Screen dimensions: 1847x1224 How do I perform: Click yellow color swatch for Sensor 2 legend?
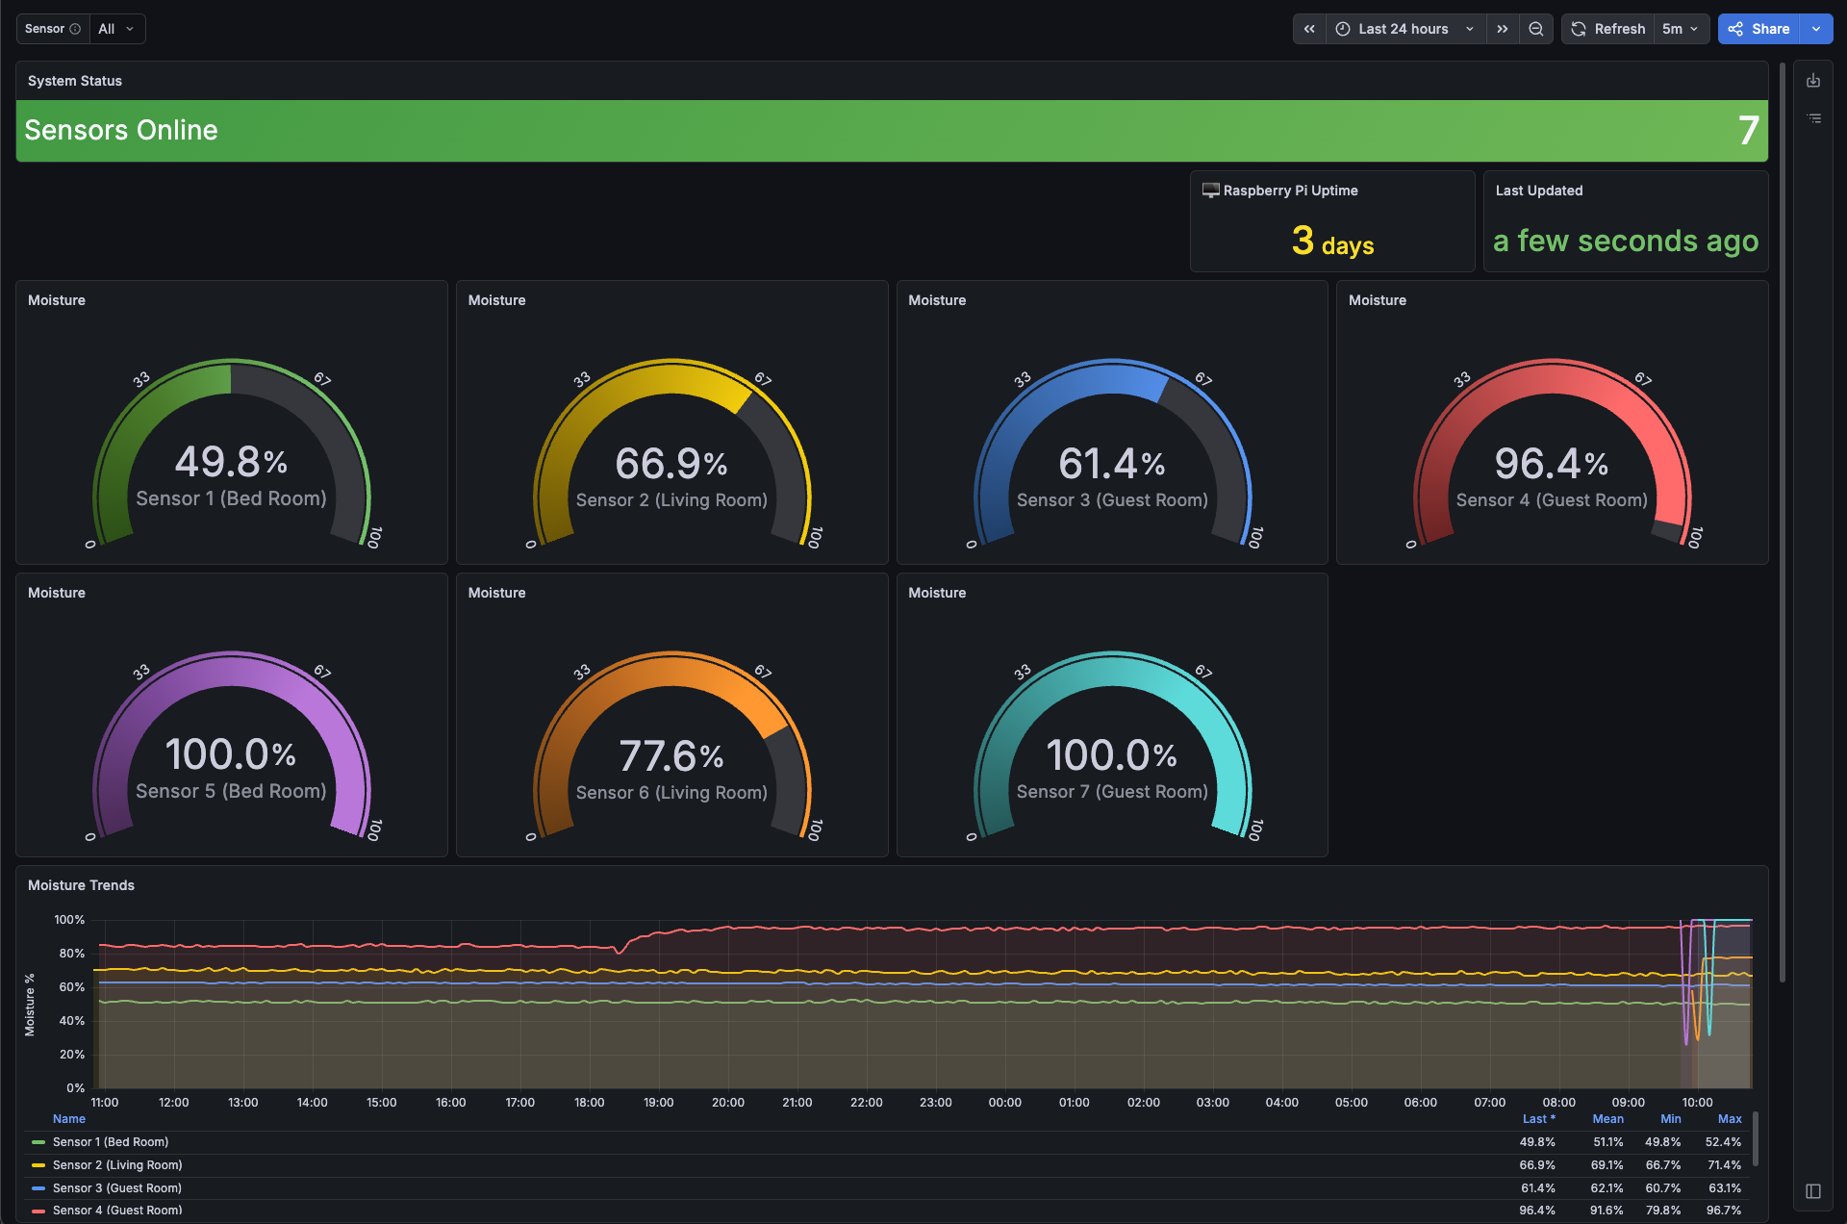pyautogui.click(x=38, y=1165)
